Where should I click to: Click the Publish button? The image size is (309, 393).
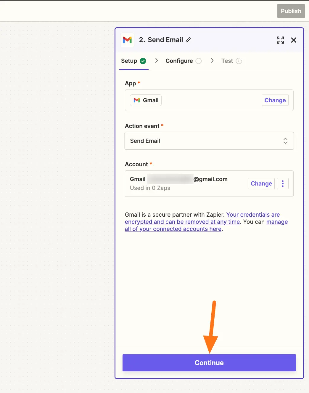click(x=291, y=11)
